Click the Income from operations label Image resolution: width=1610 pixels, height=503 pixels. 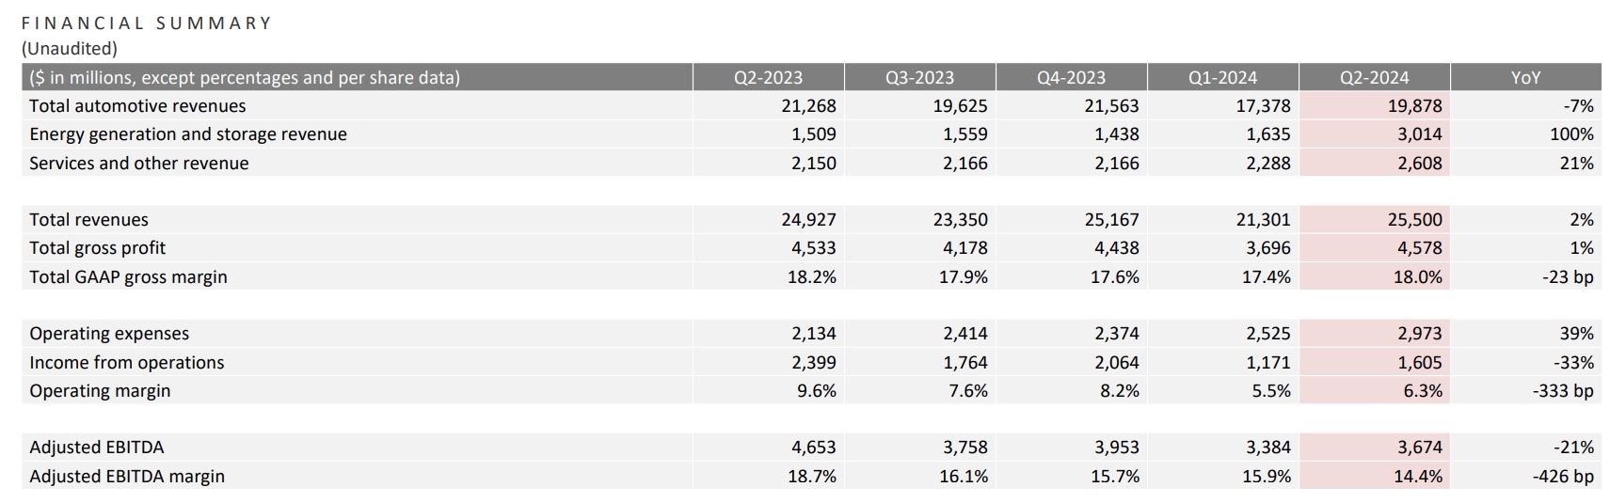127,363
